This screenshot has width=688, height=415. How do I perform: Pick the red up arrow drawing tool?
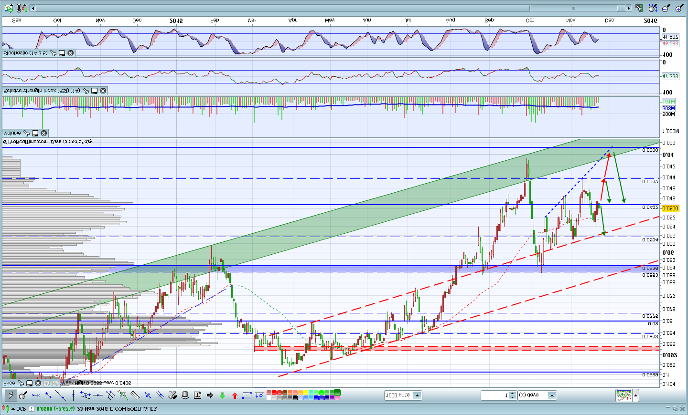coord(235,395)
